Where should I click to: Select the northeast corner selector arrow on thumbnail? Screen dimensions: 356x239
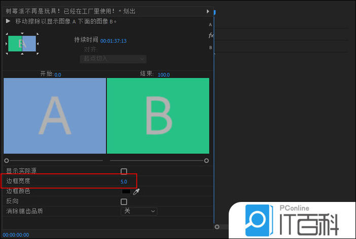[38, 34]
